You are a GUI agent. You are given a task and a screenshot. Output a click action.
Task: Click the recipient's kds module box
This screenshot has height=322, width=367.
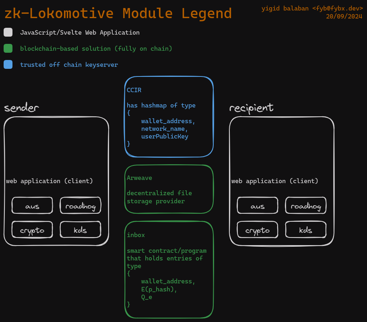click(x=306, y=230)
